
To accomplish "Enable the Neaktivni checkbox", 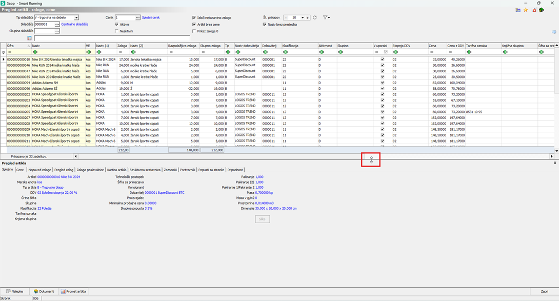I will click(117, 31).
